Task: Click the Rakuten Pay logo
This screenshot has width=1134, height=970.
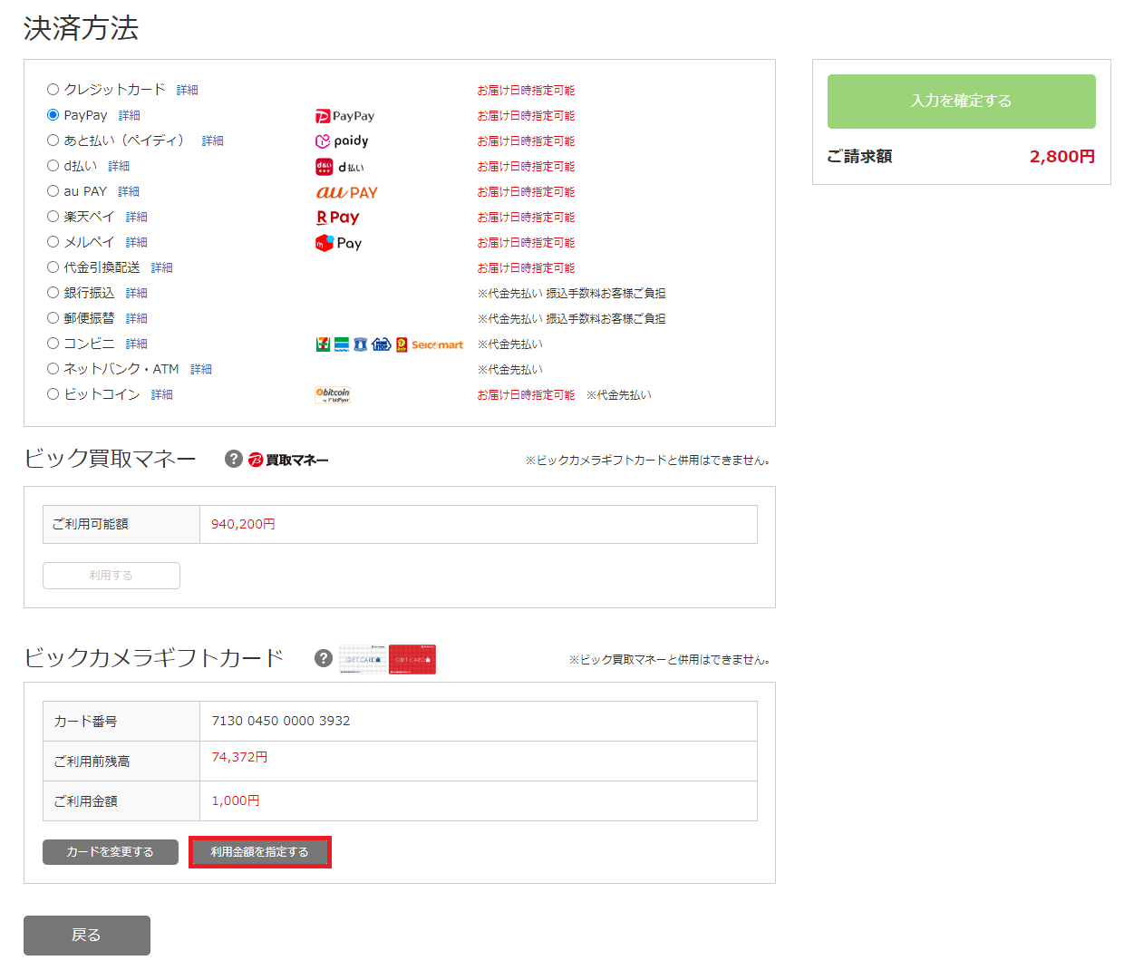Action: (337, 218)
